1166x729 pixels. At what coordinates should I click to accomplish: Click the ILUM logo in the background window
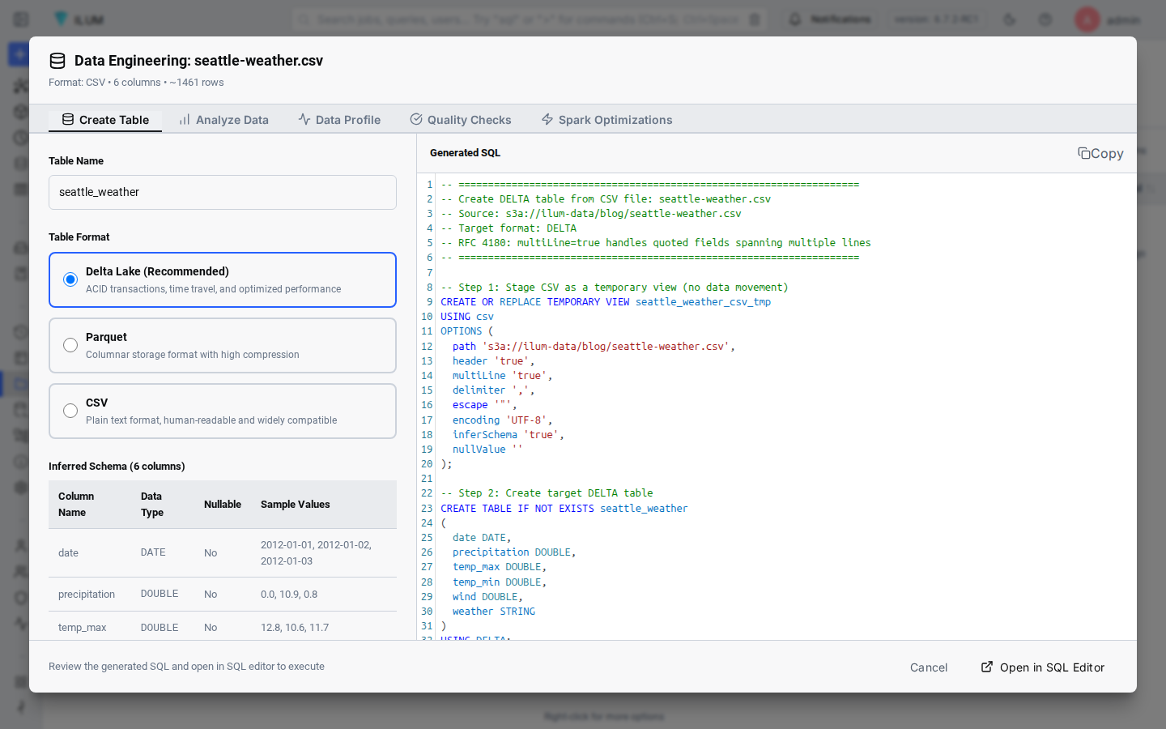coord(79,19)
